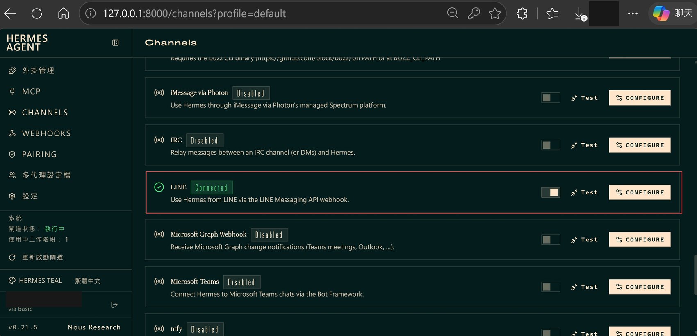Disable the LINE channel toggle

click(551, 192)
